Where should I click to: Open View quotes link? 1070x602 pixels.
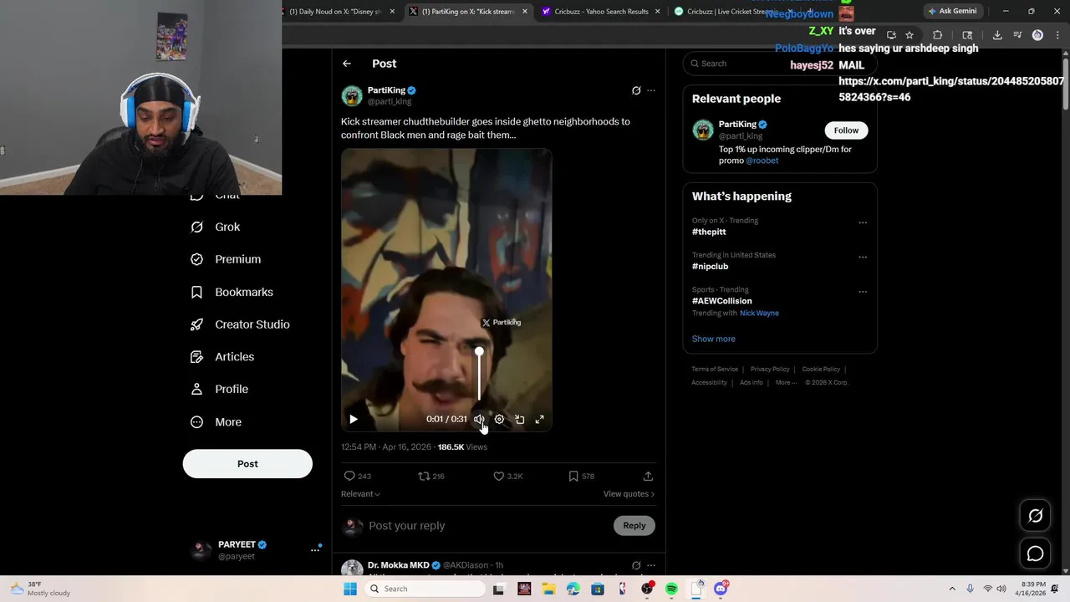pyautogui.click(x=629, y=494)
